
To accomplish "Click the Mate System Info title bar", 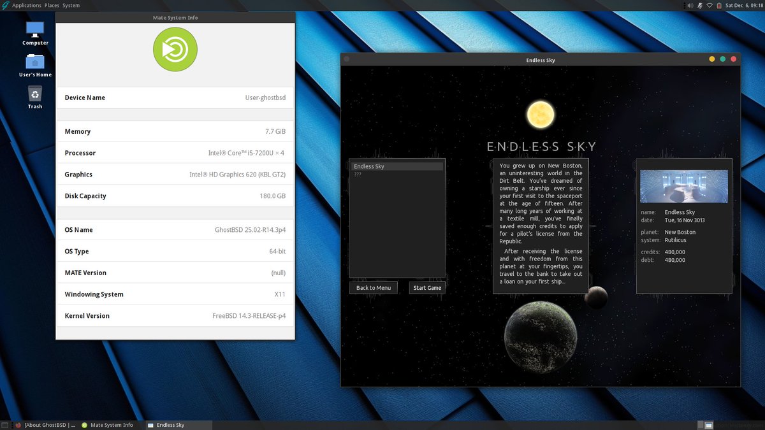I will point(175,17).
